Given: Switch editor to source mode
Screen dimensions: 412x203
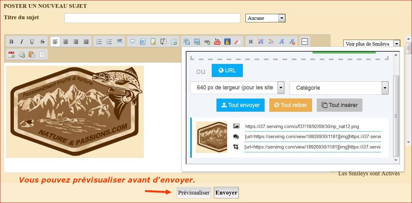Looking at the screenshot, I should (42, 54).
